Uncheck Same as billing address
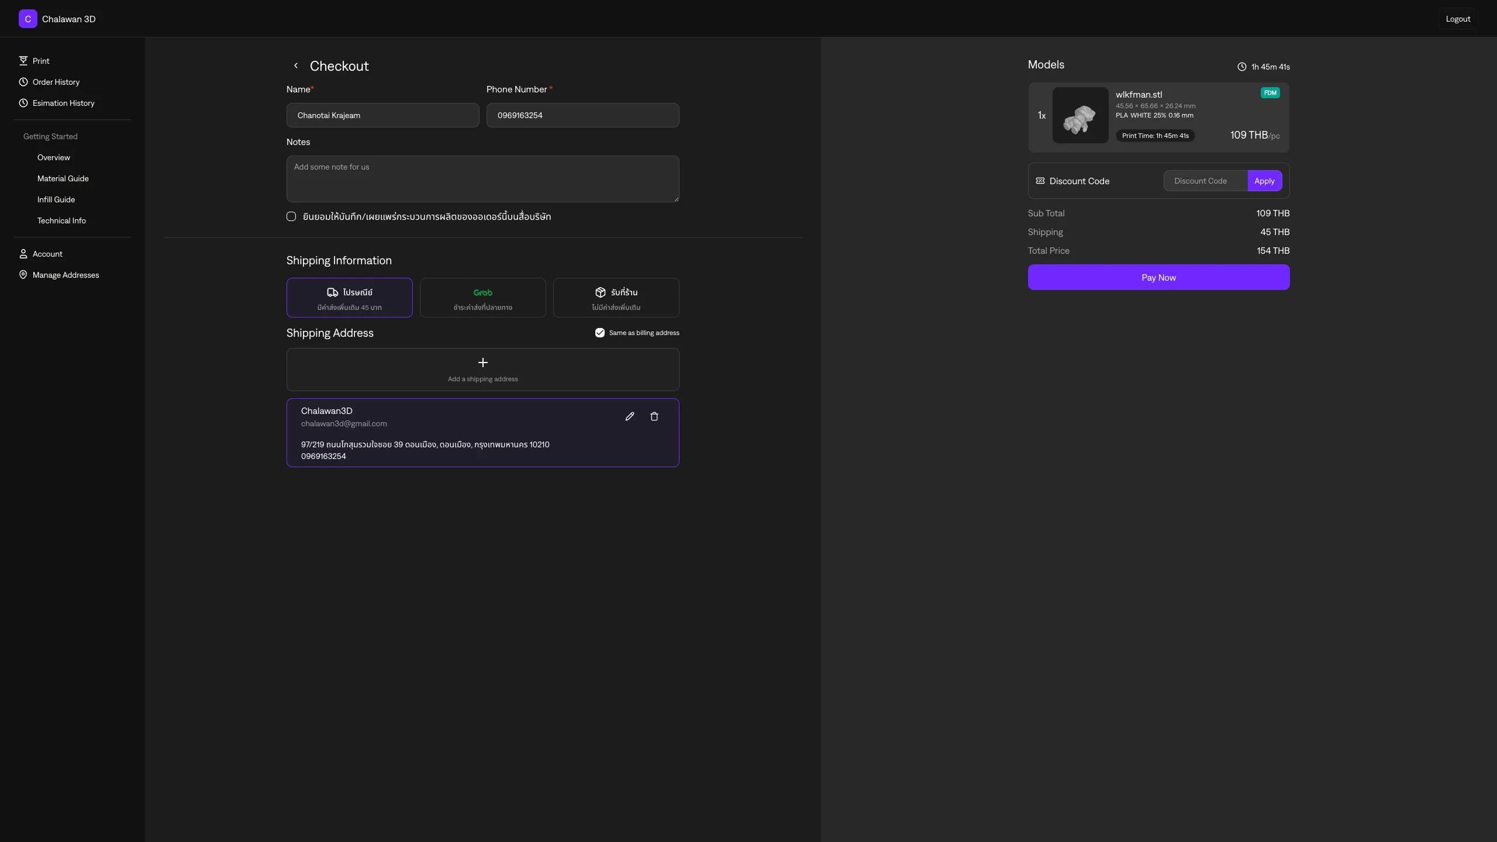 pyautogui.click(x=600, y=333)
